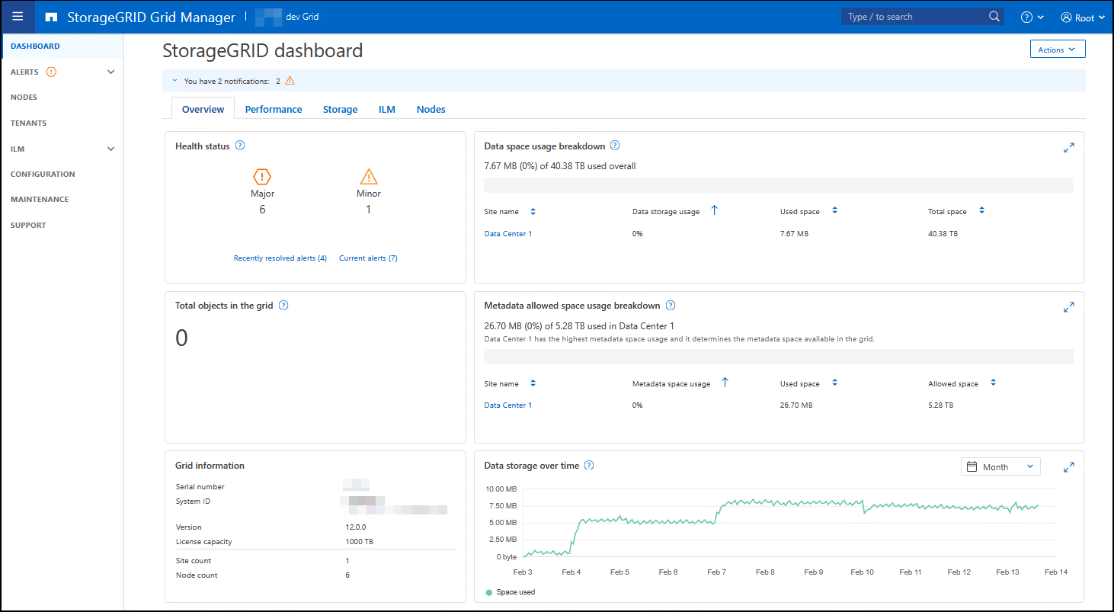Click calendar icon in Month selector
The width and height of the screenshot is (1114, 612).
[972, 466]
